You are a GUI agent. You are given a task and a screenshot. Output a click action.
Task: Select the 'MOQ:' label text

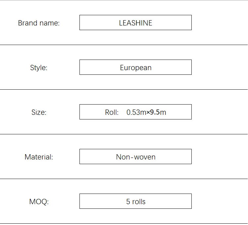tap(39, 202)
